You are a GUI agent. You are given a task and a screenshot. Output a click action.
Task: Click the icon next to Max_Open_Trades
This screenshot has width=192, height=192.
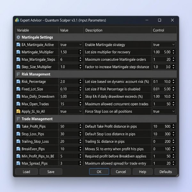(x=18, y=104)
